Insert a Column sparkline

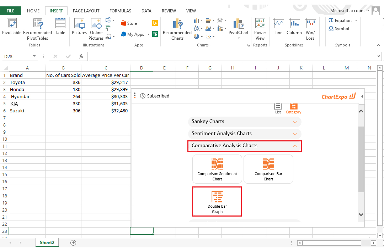click(x=294, y=26)
